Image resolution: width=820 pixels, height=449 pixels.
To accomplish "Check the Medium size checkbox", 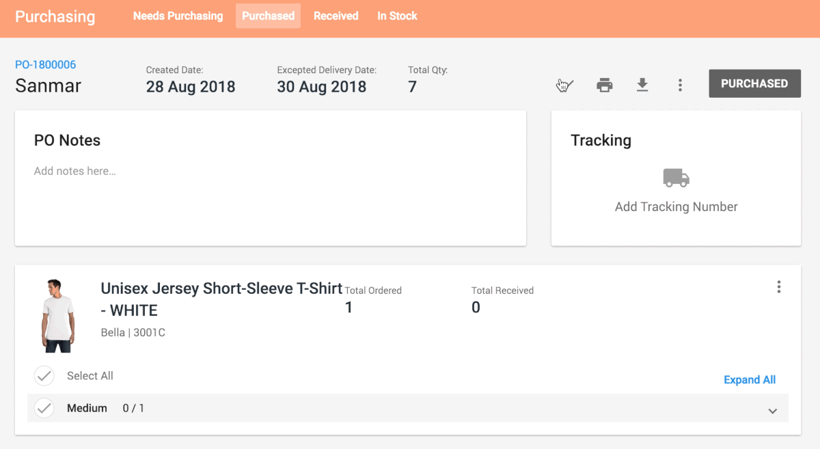I will pyautogui.click(x=44, y=408).
